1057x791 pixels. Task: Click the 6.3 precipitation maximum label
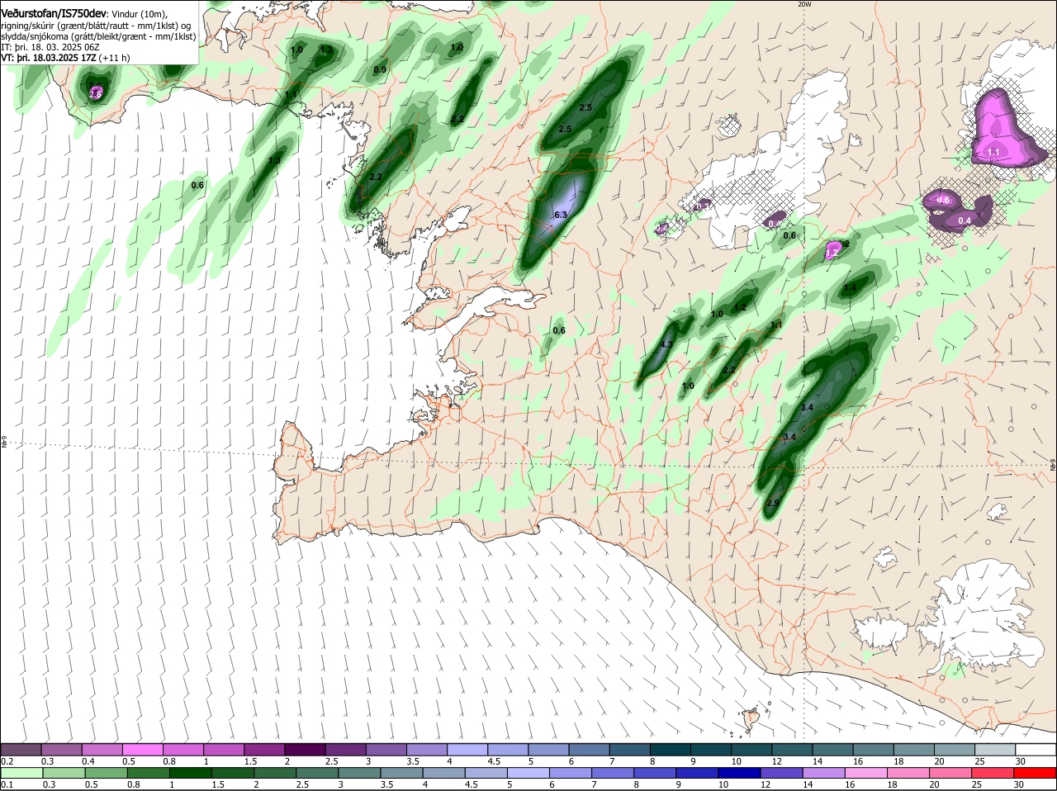pyautogui.click(x=561, y=215)
